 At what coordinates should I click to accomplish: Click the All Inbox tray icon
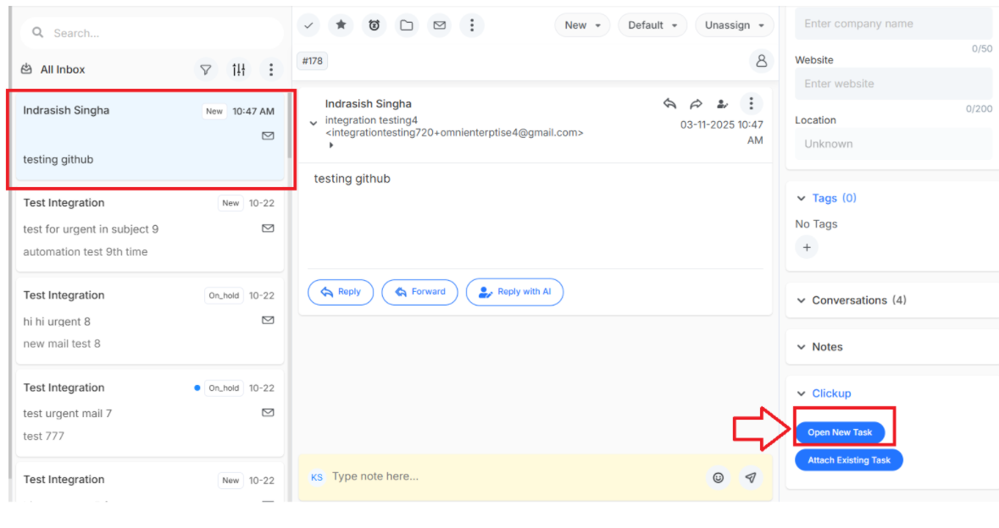(x=27, y=69)
